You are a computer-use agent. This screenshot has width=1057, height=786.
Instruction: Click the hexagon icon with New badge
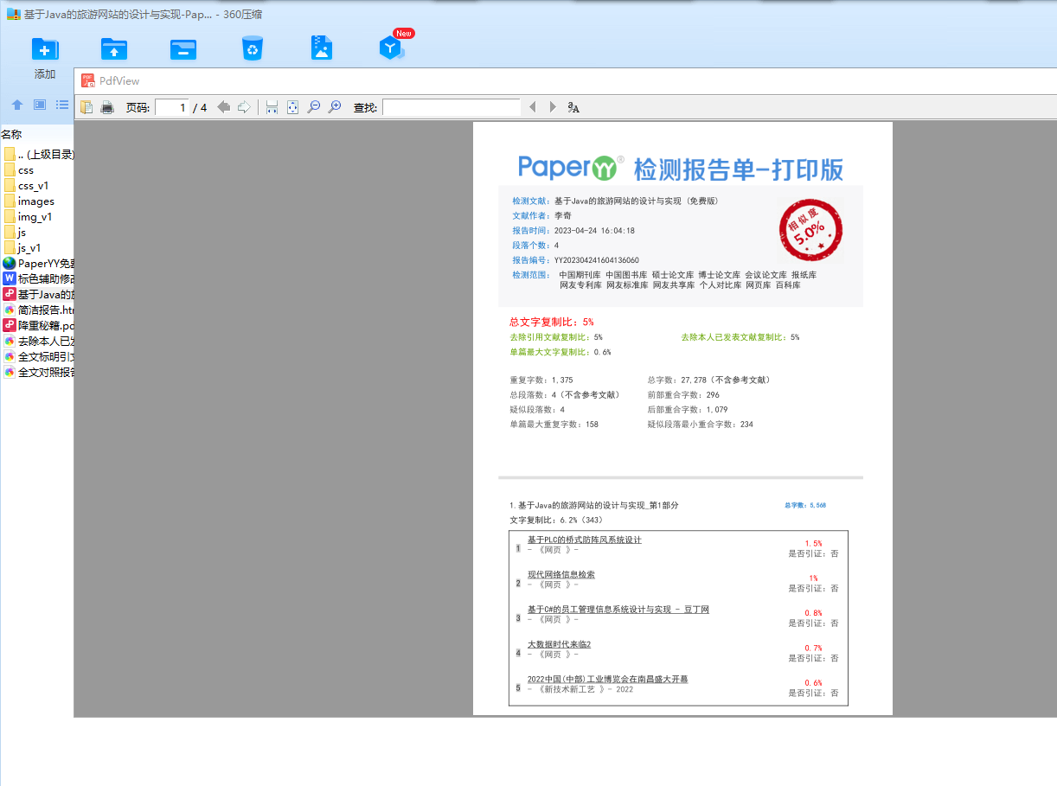click(x=392, y=48)
